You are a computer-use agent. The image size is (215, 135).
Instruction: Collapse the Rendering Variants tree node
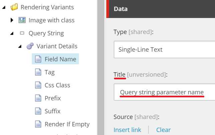4,7
